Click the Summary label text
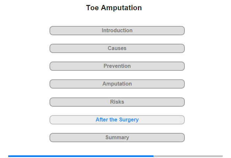The height and width of the screenshot is (158, 231). (117, 137)
